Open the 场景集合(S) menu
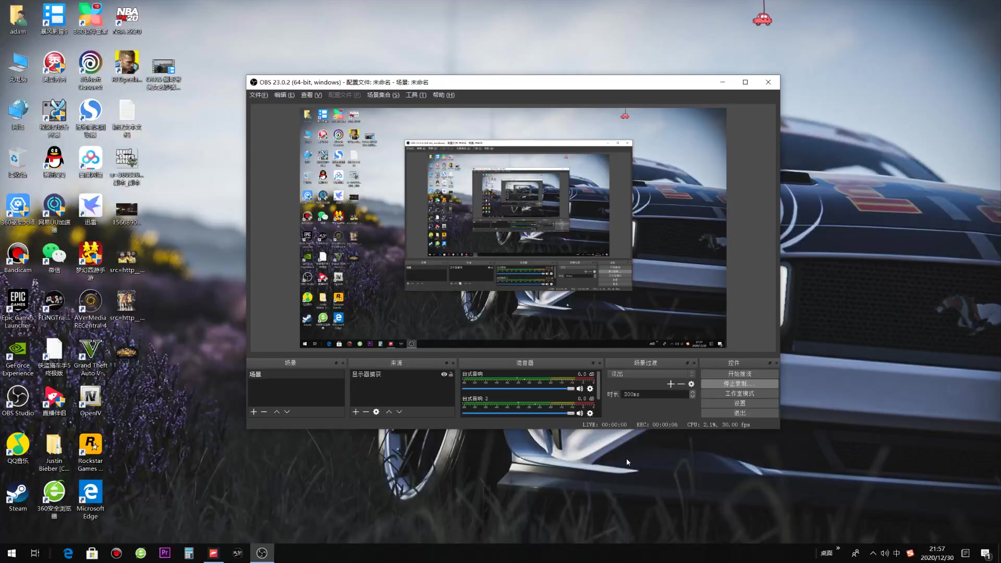Image resolution: width=1001 pixels, height=563 pixels. (x=383, y=95)
